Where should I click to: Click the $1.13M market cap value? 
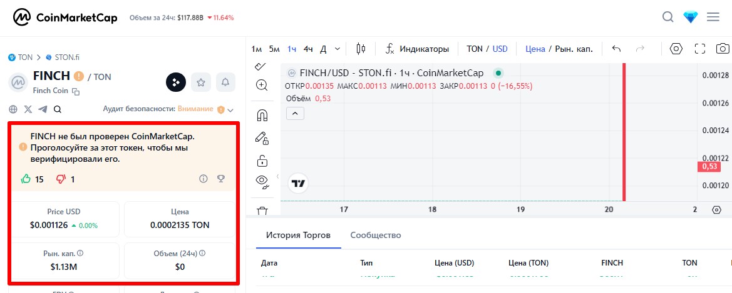tap(63, 267)
